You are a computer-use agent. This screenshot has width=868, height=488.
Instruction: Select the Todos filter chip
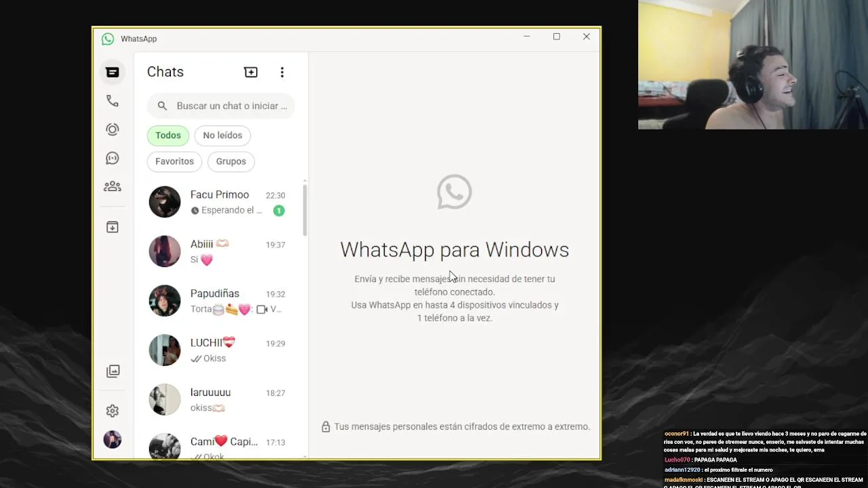point(168,136)
